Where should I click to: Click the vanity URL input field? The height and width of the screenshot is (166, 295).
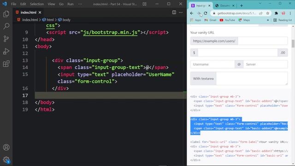pos(263,41)
